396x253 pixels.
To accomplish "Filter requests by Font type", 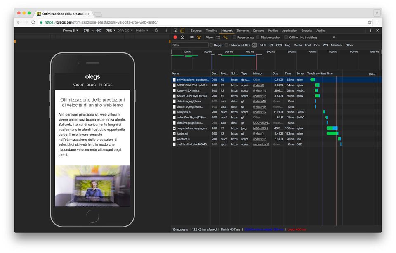I will 308,45.
